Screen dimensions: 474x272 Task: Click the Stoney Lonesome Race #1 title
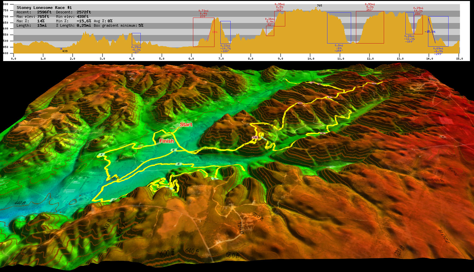click(44, 7)
